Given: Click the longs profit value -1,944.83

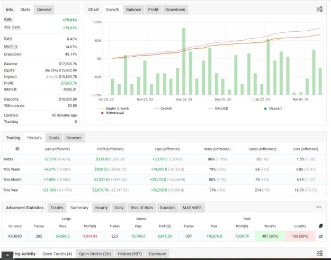Looking at the screenshot, I should tap(90, 236).
